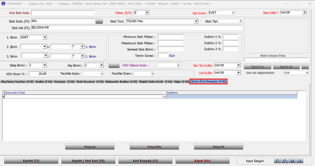
Task: Click Kaydet / Yeni Kart (F6)
Action: click(88, 161)
